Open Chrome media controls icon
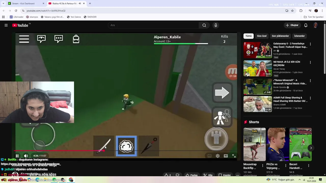The image size is (326, 183). pyautogui.click(x=310, y=11)
